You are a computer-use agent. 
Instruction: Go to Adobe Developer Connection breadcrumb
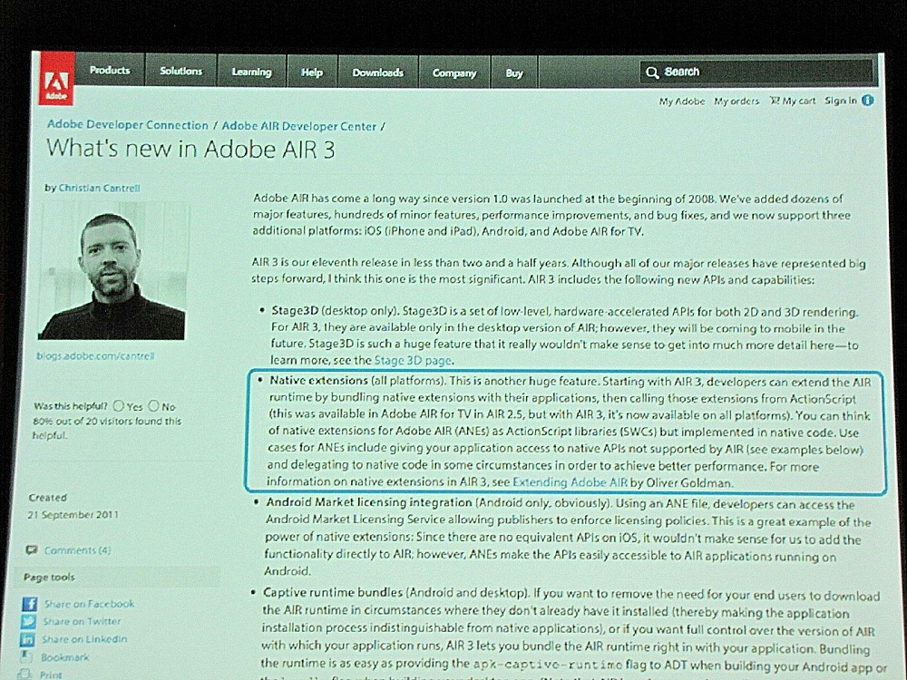pos(127,125)
